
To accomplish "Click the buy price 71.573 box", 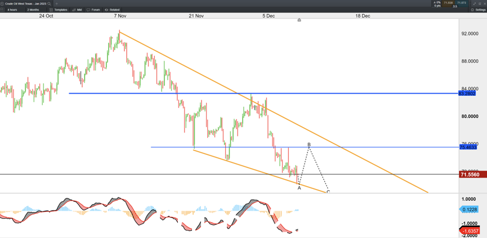I will 462,3.
